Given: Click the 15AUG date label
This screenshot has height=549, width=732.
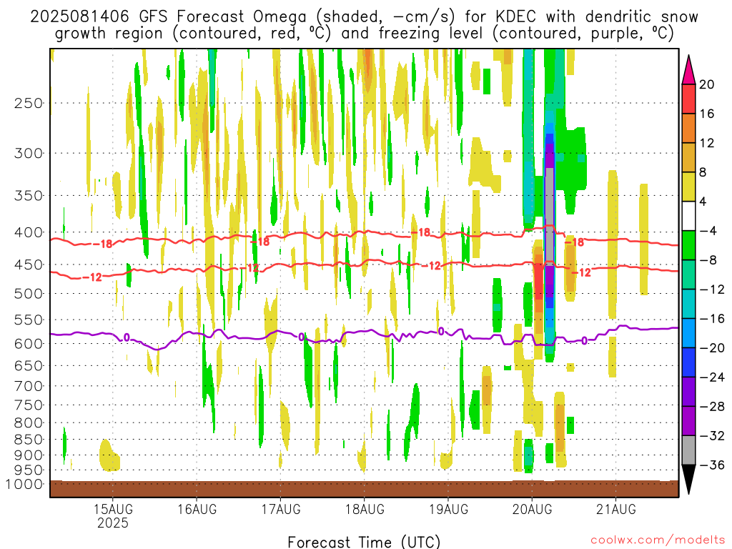Looking at the screenshot, I should tap(113, 509).
